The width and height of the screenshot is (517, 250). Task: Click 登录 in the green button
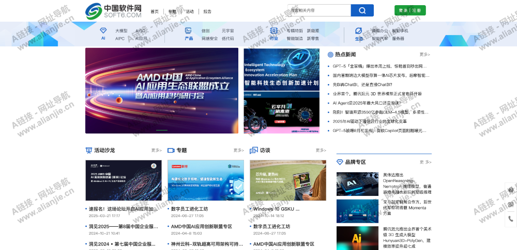point(403,10)
